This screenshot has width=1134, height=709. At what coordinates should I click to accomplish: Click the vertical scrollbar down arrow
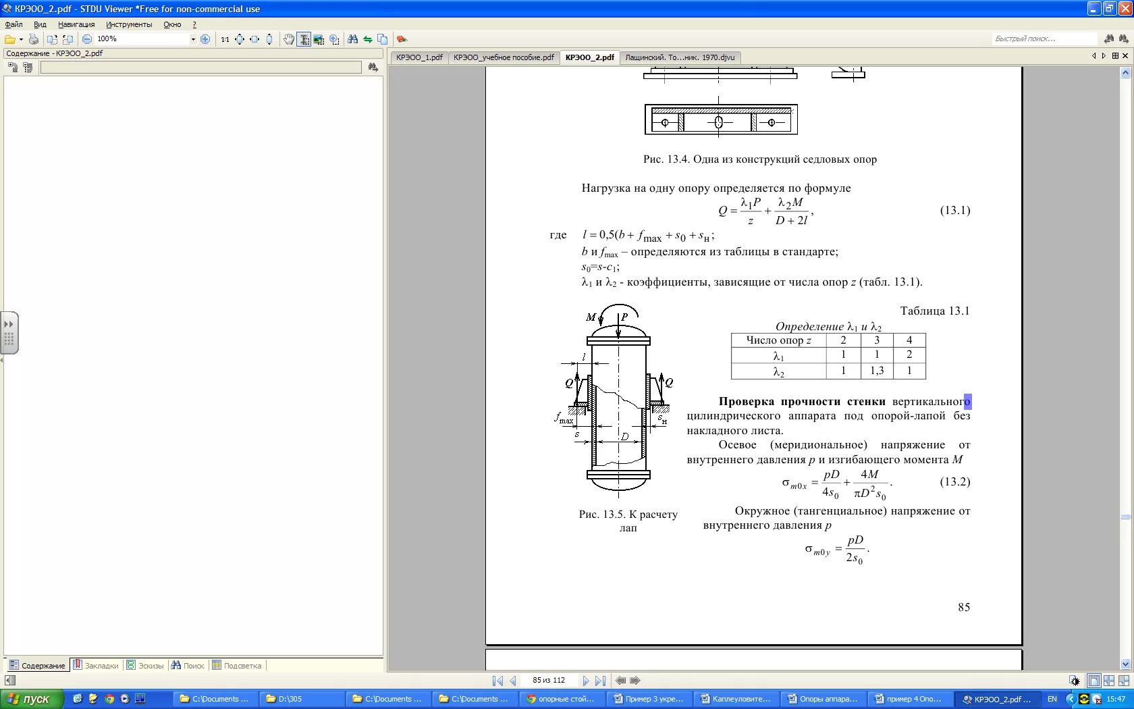[1125, 664]
